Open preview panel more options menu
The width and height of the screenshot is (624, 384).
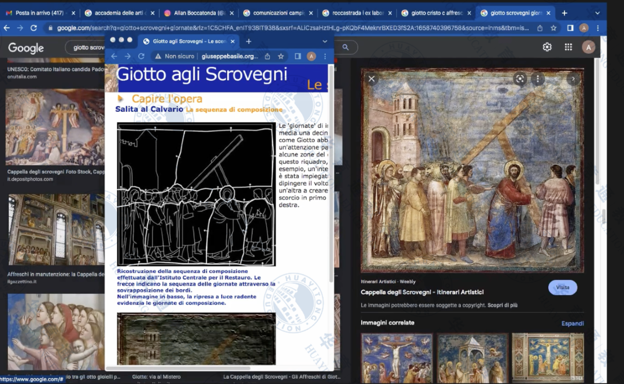[538, 79]
